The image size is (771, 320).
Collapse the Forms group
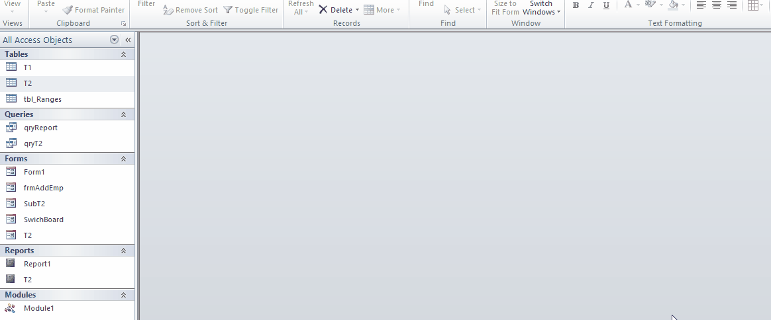123,159
